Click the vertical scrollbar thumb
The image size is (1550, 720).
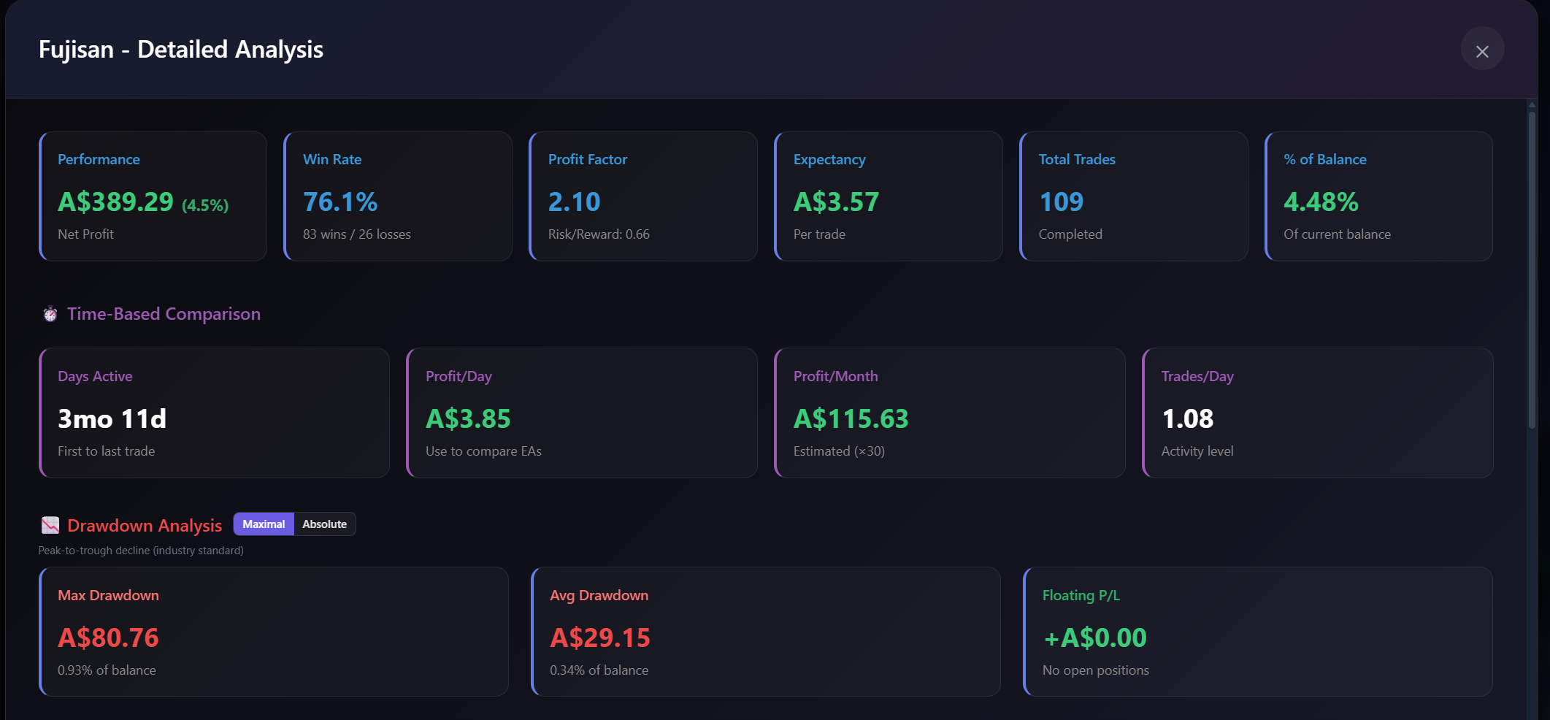[x=1532, y=269]
